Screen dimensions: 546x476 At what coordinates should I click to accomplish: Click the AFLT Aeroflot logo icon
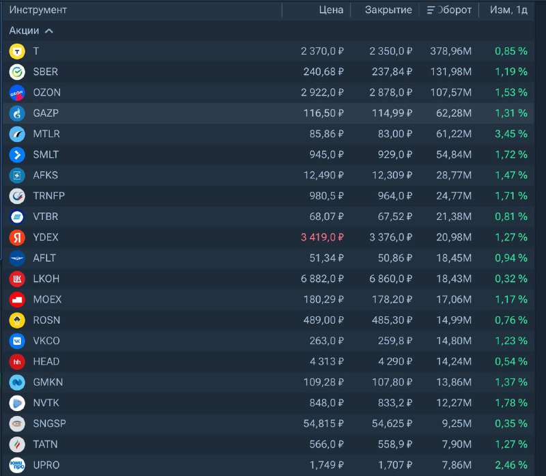[x=17, y=259]
